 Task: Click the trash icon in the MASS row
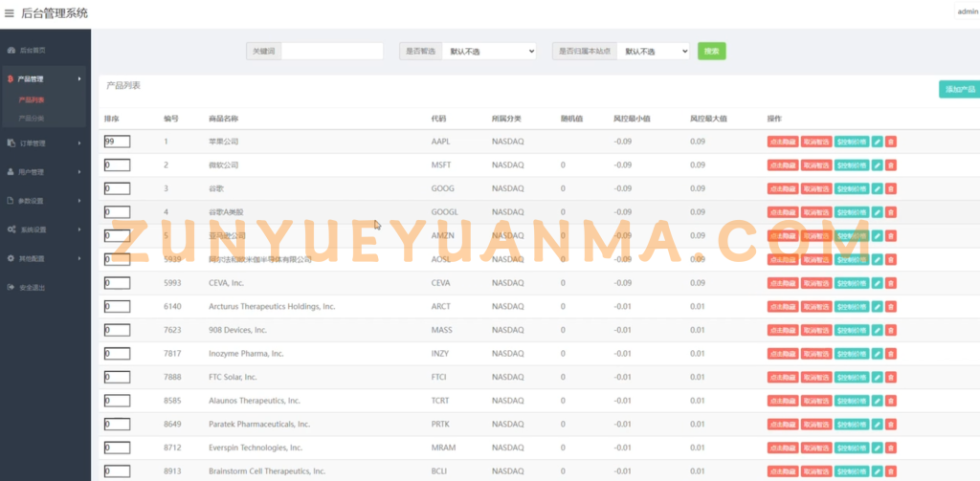coord(891,330)
